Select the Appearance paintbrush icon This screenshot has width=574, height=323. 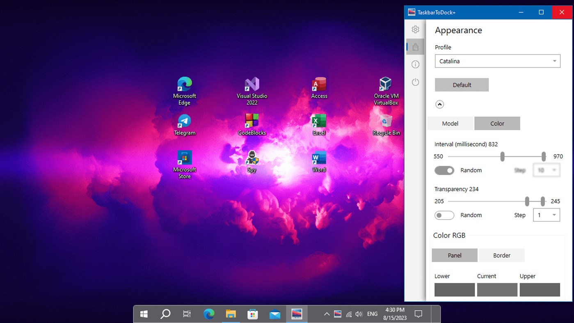(x=415, y=46)
